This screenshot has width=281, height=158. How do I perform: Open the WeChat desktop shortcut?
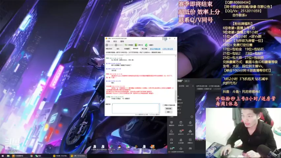point(128,147)
